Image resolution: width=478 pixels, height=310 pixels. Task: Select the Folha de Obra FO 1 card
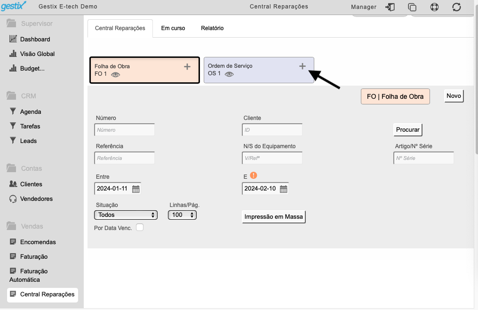144,70
